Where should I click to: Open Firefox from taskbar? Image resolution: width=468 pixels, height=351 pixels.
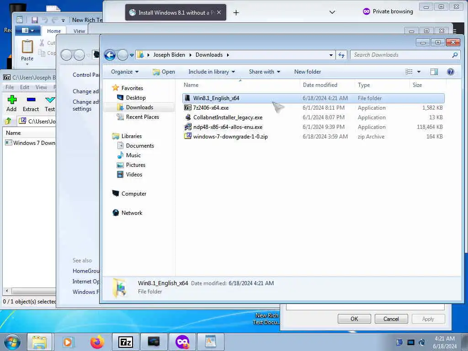97,342
